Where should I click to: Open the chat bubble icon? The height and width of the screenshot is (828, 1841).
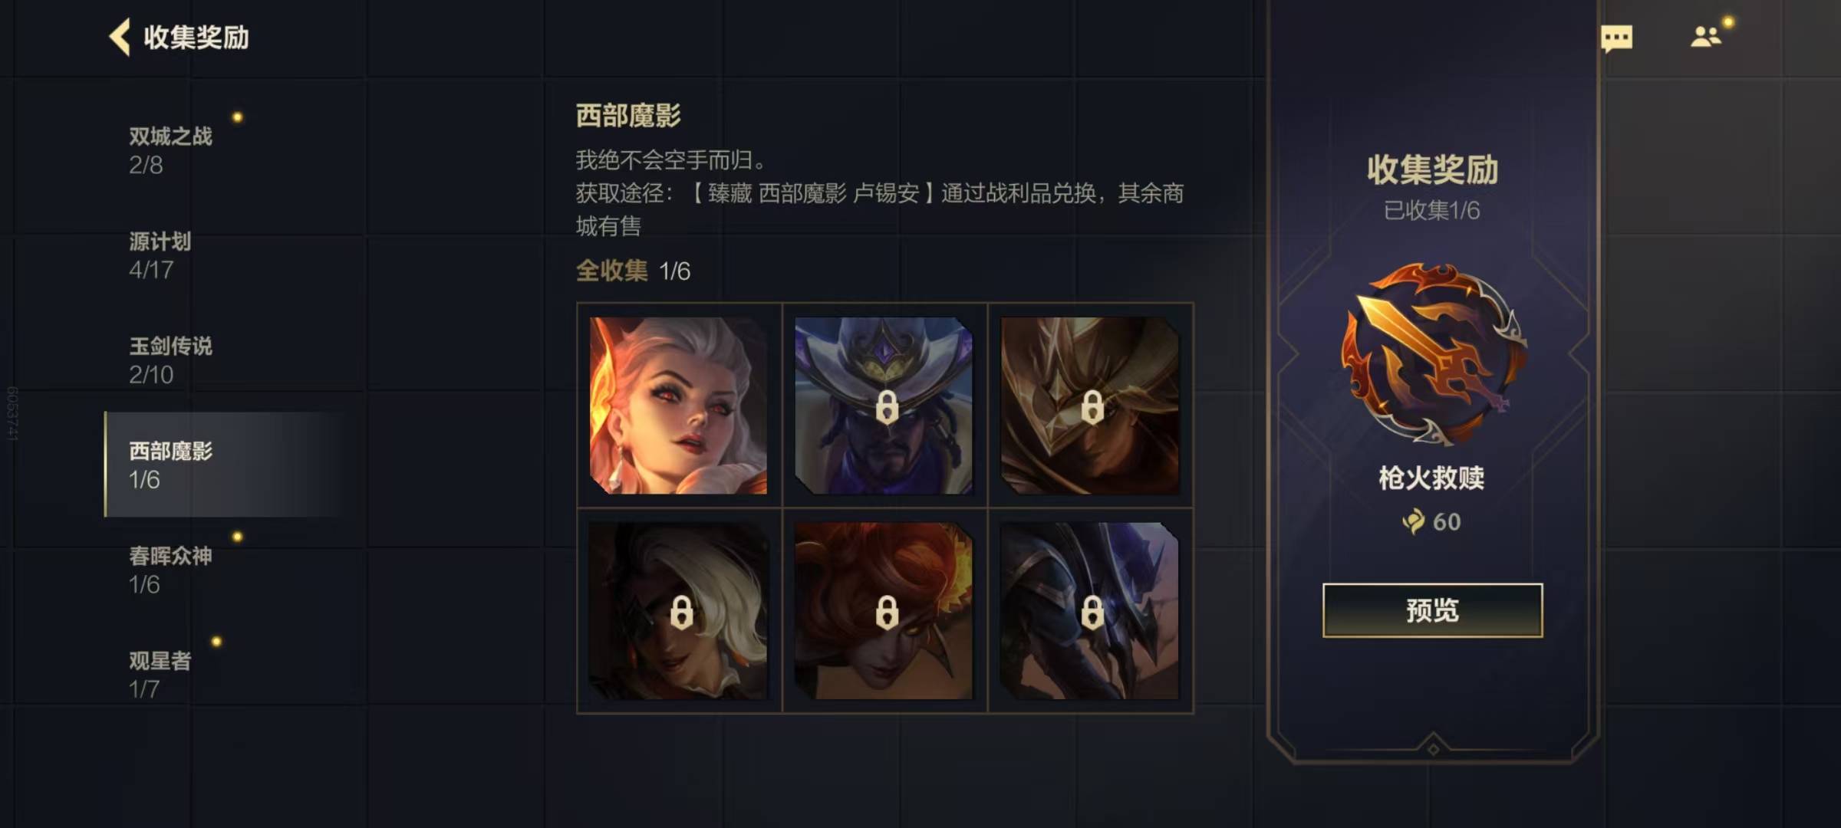(x=1616, y=38)
